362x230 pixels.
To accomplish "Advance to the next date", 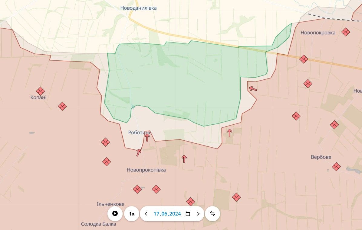I will tap(198, 214).
